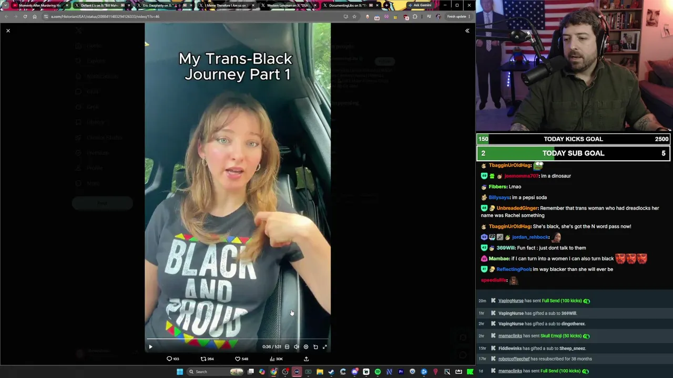This screenshot has width=673, height=378.
Task: Open Fiddlewinks profile in events list
Action: (510, 349)
